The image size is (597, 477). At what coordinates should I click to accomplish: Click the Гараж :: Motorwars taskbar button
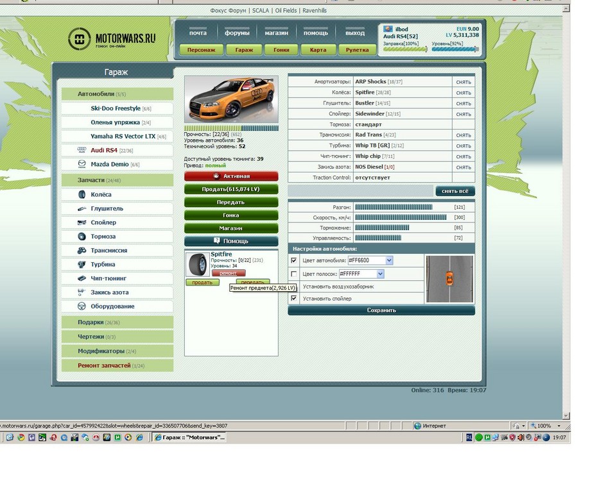click(x=189, y=437)
